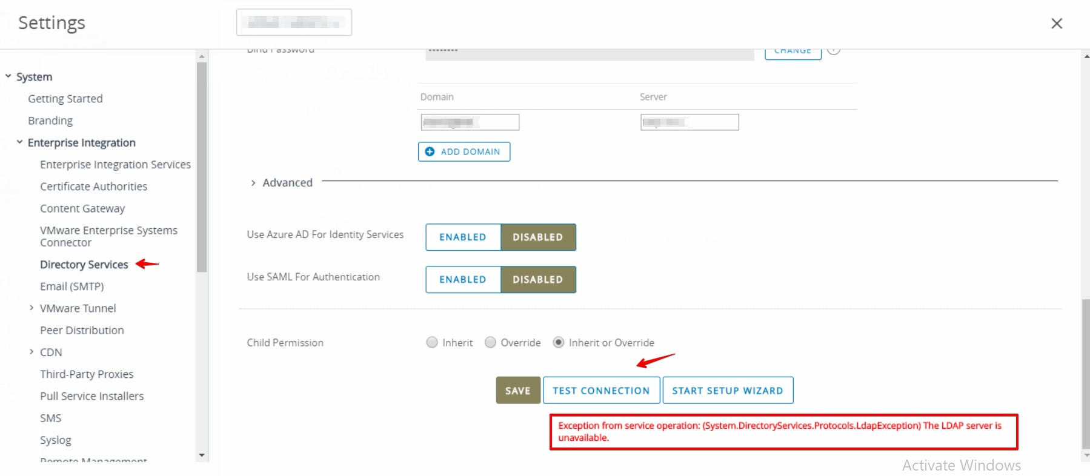Expand the VMware Tunnel submenu

point(32,308)
